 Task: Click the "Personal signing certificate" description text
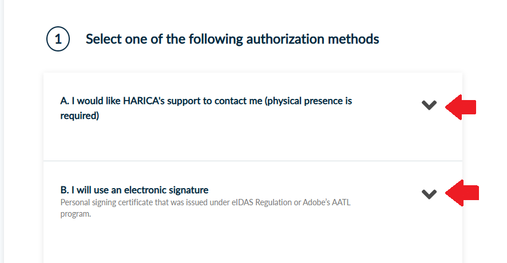(x=109, y=201)
